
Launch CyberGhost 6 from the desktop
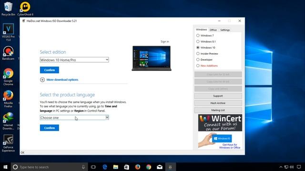[25, 9]
